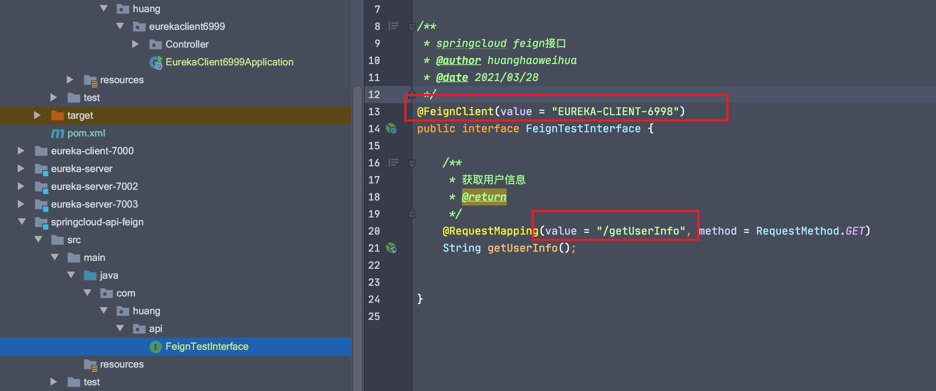Expand the Controller package
The width and height of the screenshot is (936, 391).
[x=135, y=44]
